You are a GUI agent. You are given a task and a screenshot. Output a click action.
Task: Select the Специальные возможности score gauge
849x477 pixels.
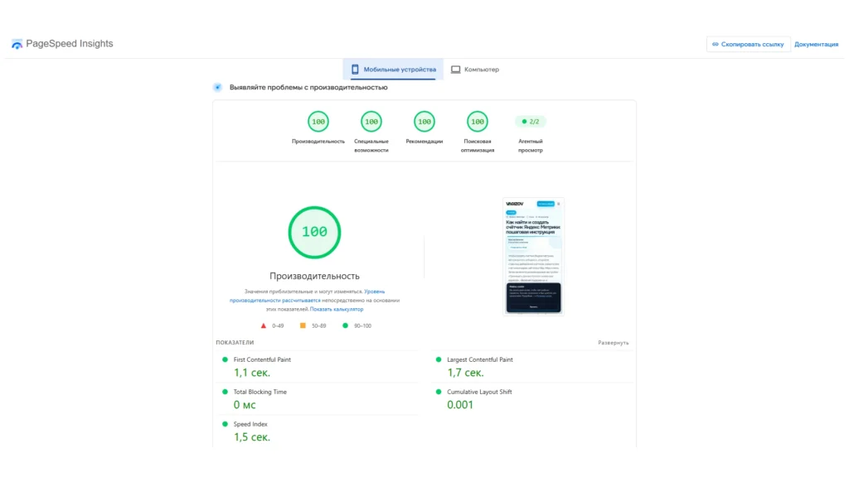click(x=371, y=122)
